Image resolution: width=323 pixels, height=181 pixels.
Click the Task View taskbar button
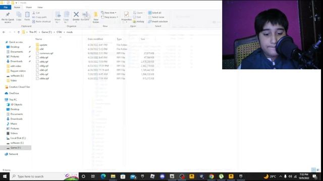pyautogui.click(x=93, y=176)
